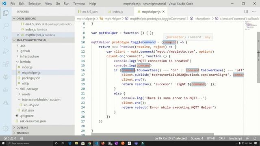Close the mqtthelper.js tab
The image size is (260, 146).
[163, 12]
